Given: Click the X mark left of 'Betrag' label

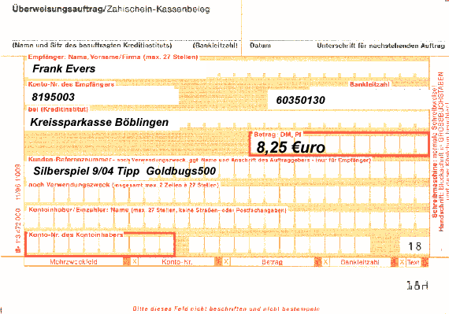Looking at the screenshot, I should 226,261.
